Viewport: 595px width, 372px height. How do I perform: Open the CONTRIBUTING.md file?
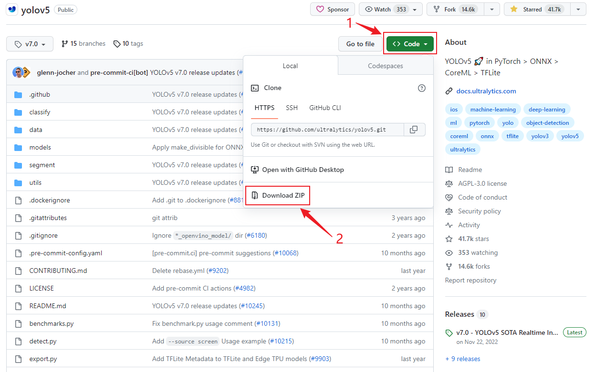[58, 271]
